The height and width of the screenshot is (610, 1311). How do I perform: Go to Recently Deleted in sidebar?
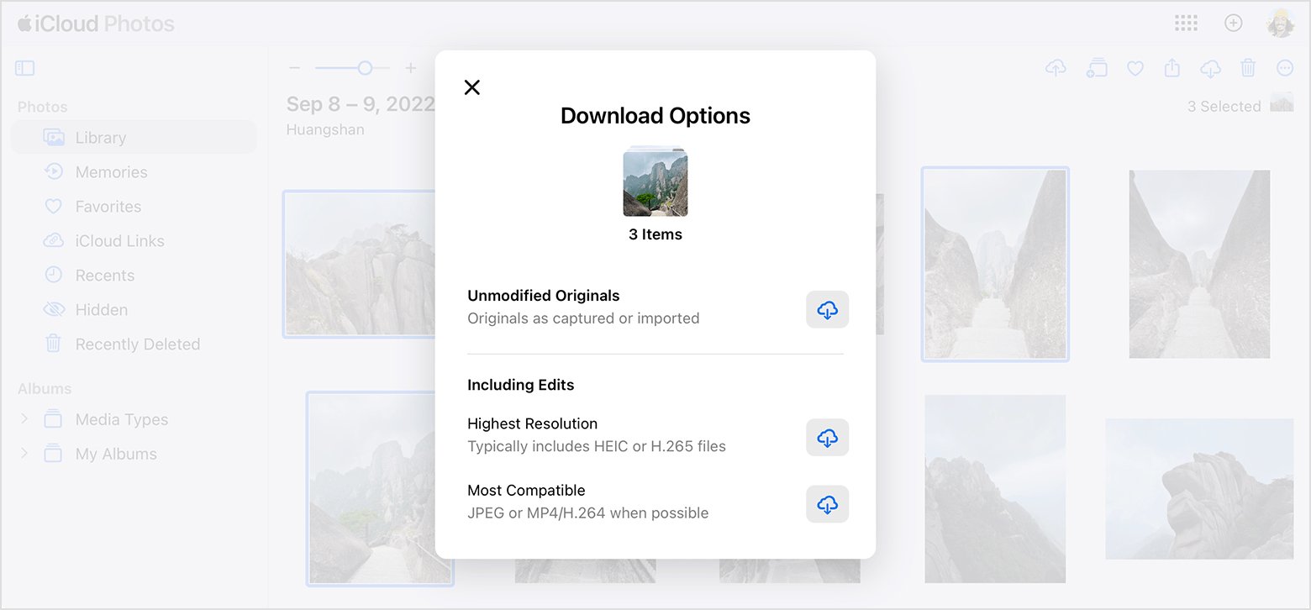point(137,344)
